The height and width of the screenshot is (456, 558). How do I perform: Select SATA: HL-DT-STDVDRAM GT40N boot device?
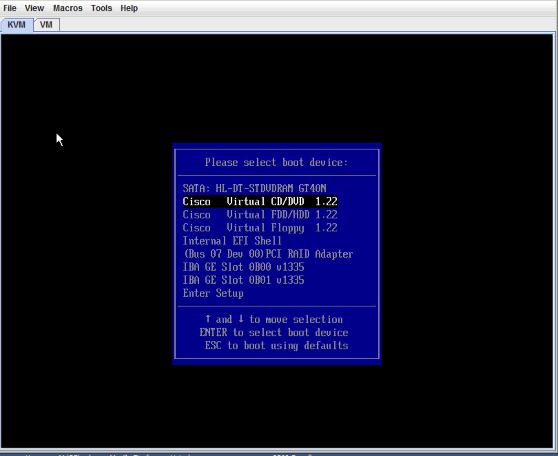point(254,189)
